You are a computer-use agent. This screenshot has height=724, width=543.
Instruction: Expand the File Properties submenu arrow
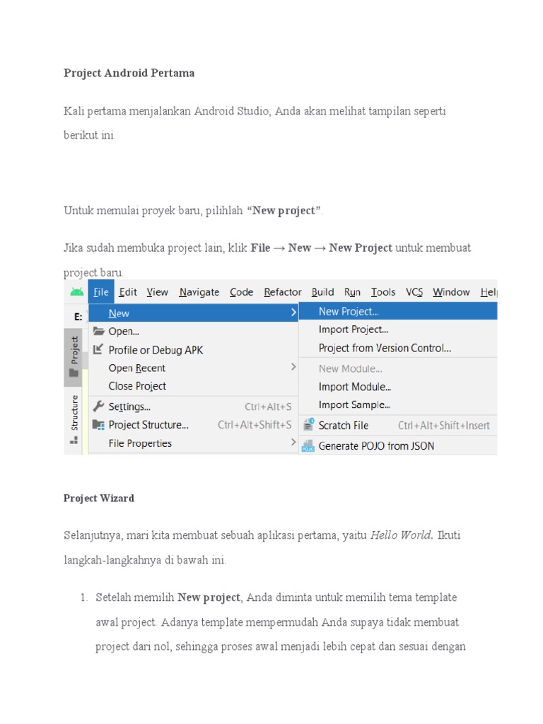point(293,442)
